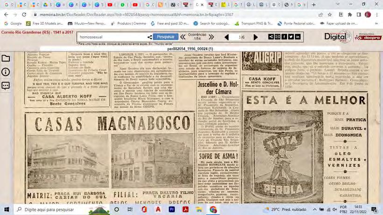The height and width of the screenshot is (215, 383).
Task: Open Premiere Pro from the taskbar
Action: (172, 209)
